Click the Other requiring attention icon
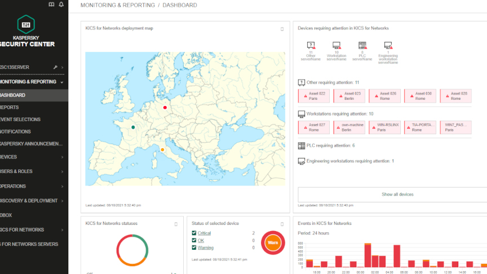The width and height of the screenshot is (487, 274). tap(301, 82)
